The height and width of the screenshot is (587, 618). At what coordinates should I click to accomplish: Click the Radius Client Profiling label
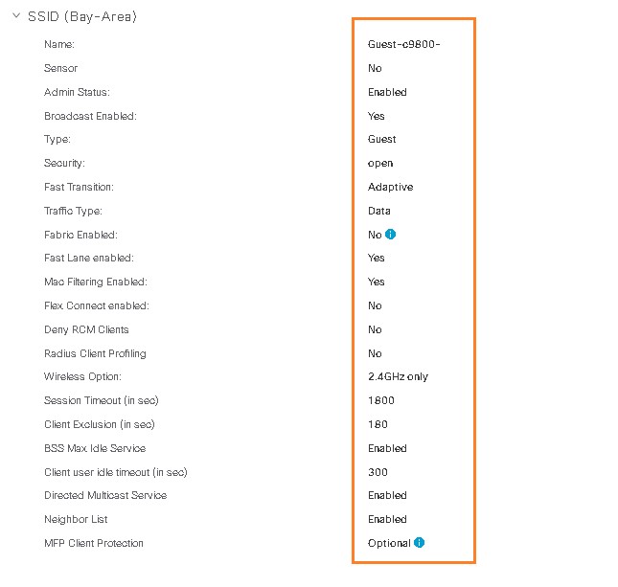click(x=95, y=353)
